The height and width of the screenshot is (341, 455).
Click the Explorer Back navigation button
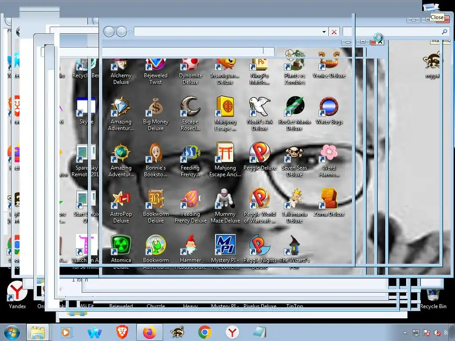coord(109,32)
